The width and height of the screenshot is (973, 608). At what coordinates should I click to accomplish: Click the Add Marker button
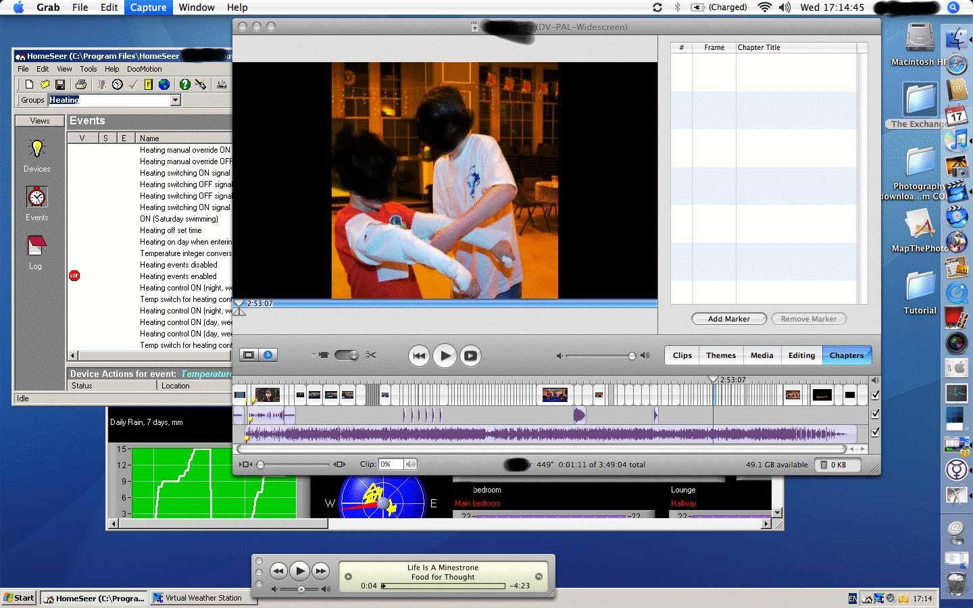(728, 319)
